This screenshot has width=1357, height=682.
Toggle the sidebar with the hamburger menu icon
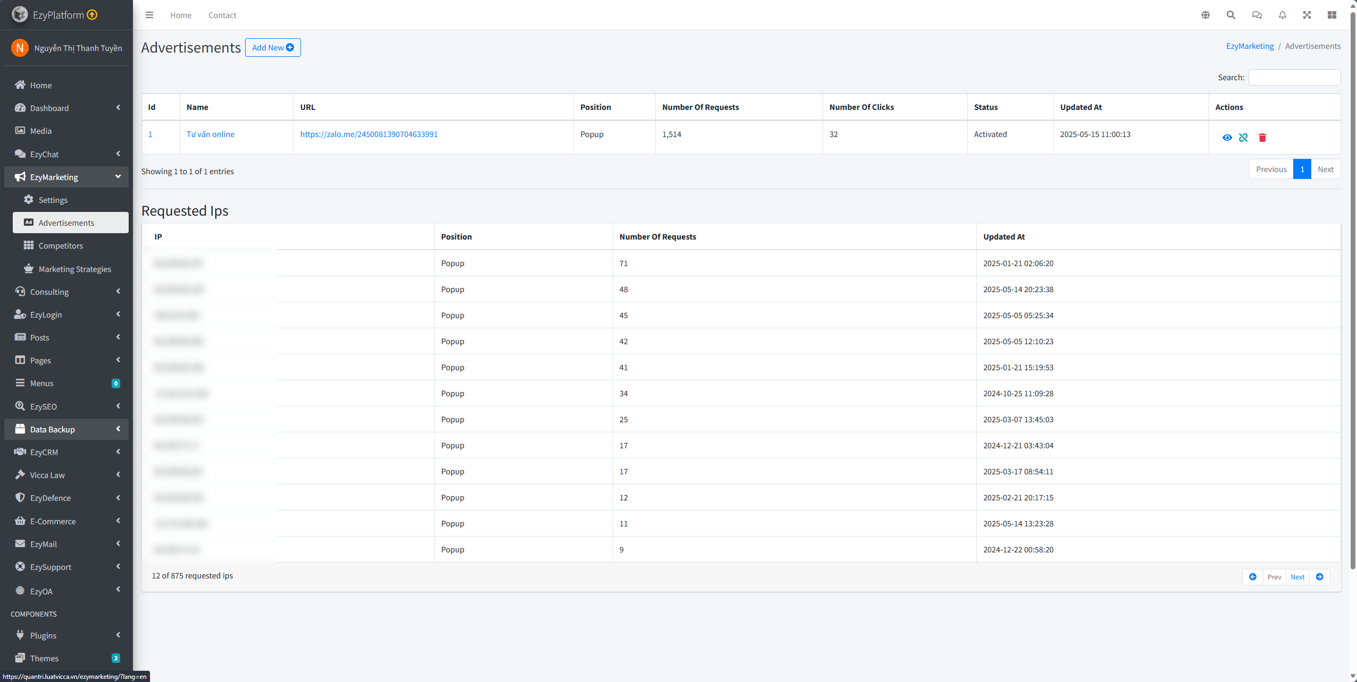[149, 15]
